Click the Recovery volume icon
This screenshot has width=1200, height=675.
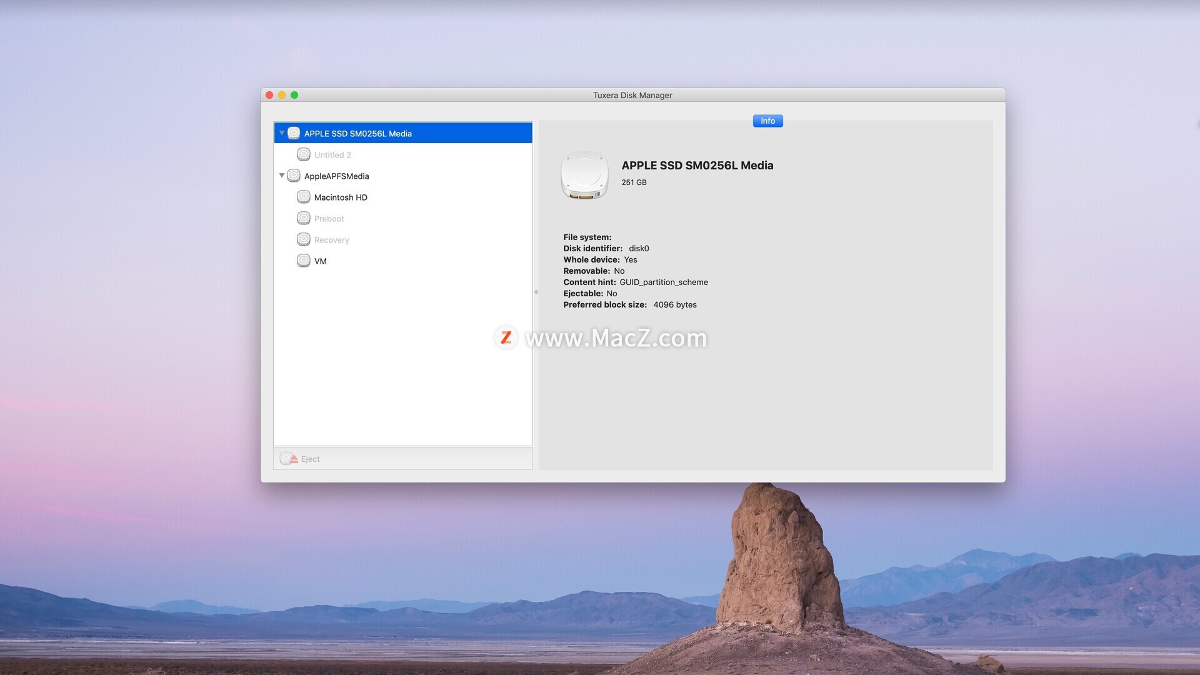tap(304, 239)
